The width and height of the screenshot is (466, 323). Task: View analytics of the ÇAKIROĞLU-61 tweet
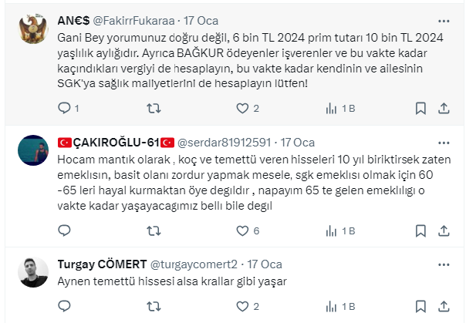(x=332, y=230)
